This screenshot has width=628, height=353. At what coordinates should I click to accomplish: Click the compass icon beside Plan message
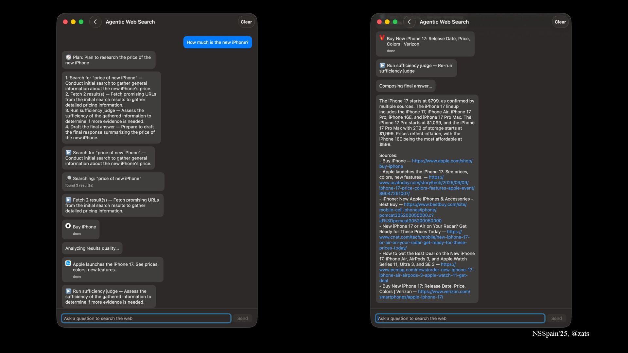(x=68, y=57)
